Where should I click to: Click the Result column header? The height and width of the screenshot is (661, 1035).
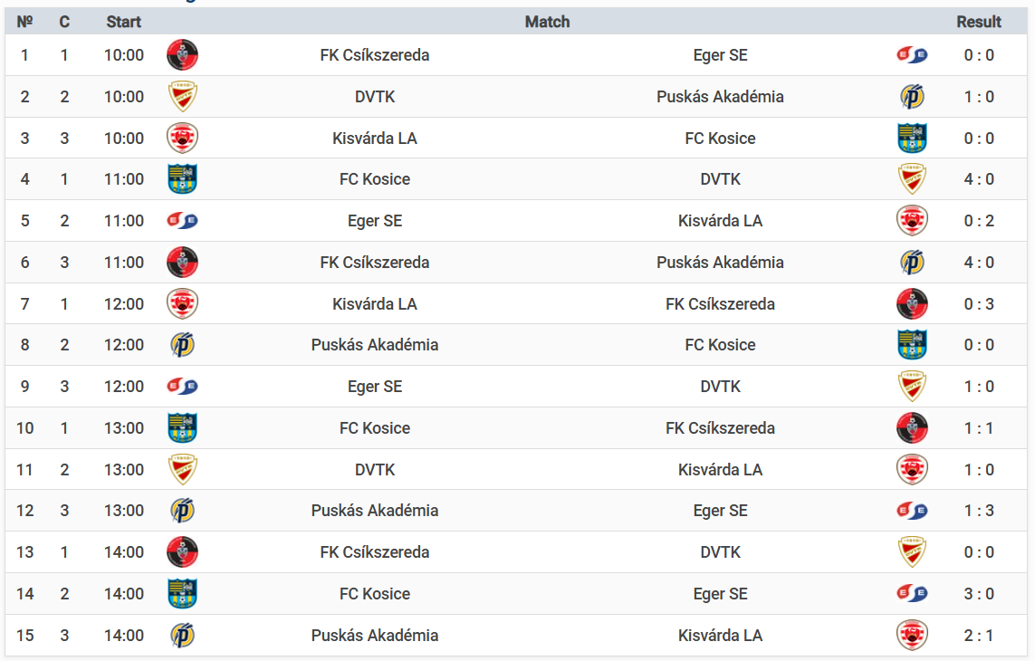(978, 22)
